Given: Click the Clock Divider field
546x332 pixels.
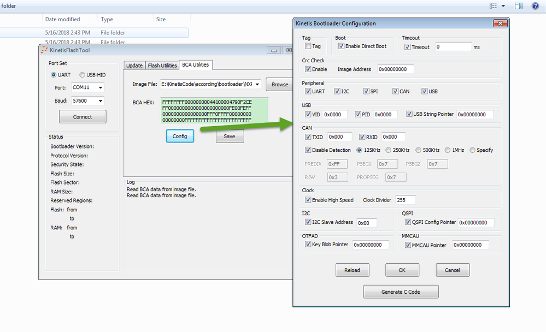Looking at the screenshot, I should (406, 200).
